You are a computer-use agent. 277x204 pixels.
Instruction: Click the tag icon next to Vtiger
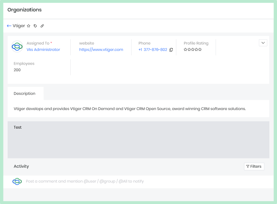point(35,26)
